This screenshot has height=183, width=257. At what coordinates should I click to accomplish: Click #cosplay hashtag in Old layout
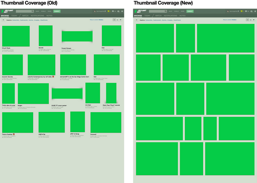click(x=37, y=20)
